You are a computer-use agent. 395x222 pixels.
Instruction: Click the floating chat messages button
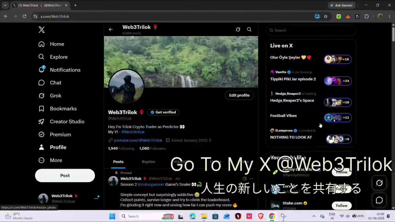[379, 200]
